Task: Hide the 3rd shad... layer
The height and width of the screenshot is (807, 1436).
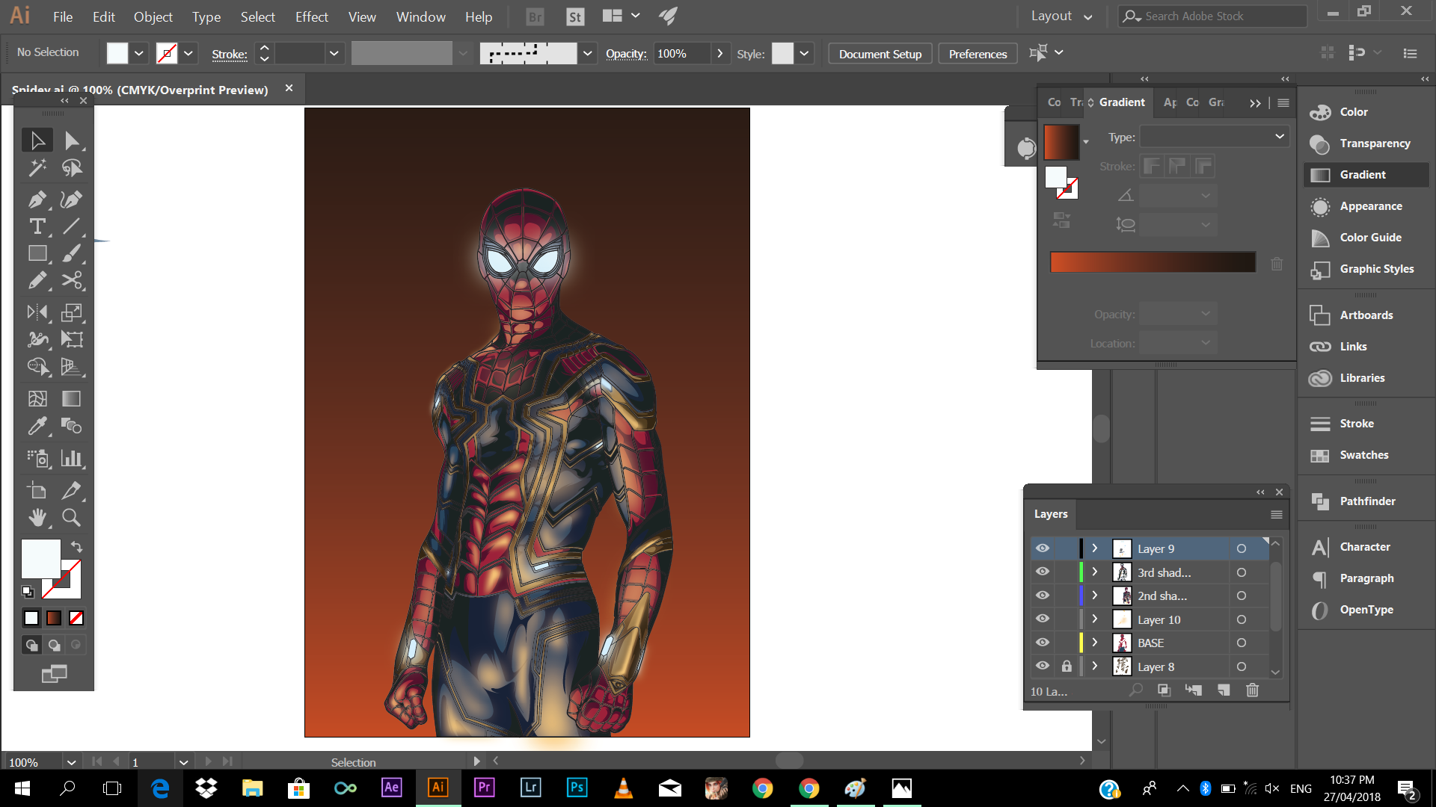Action: pos(1042,572)
